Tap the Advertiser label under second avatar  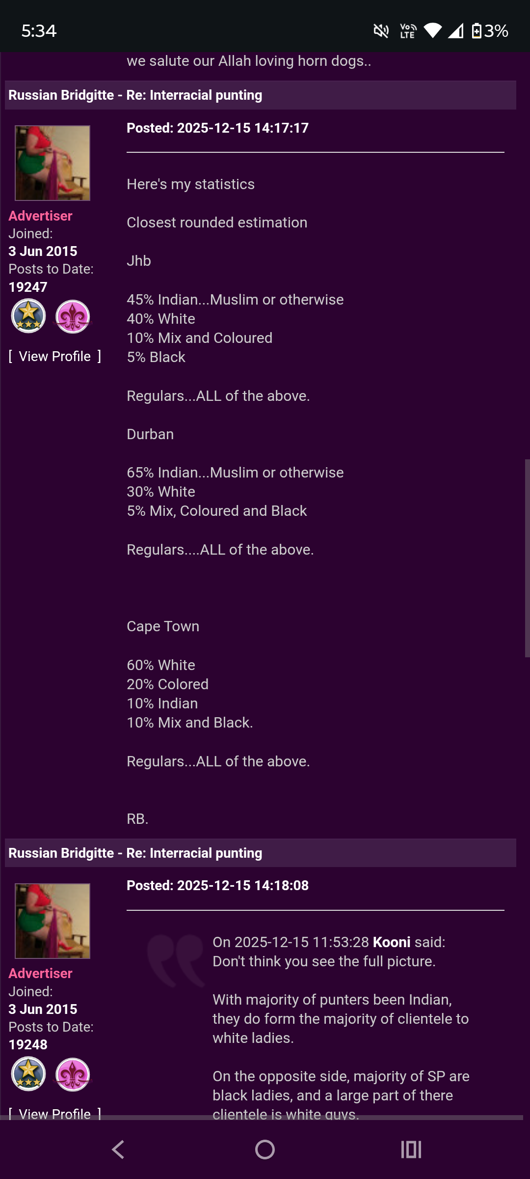[x=40, y=974]
